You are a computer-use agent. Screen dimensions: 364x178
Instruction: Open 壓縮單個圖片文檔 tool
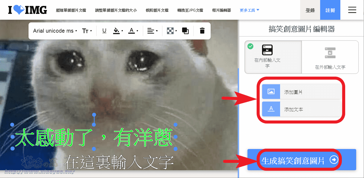tap(71, 10)
